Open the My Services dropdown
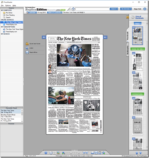This screenshot has height=158, width=149. pyautogui.click(x=126, y=9)
